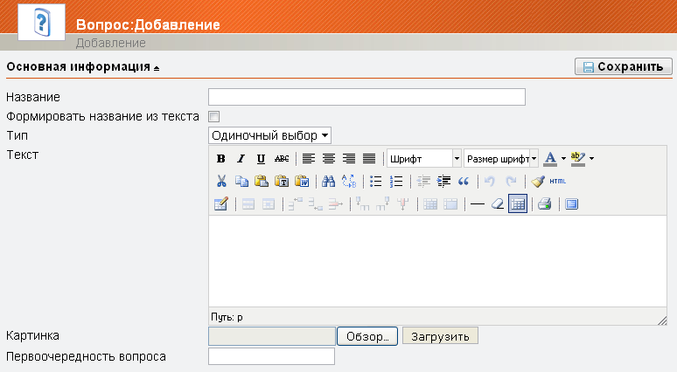Screen dimensions: 677x372
Task: Delete the table column
Action: coord(403,203)
